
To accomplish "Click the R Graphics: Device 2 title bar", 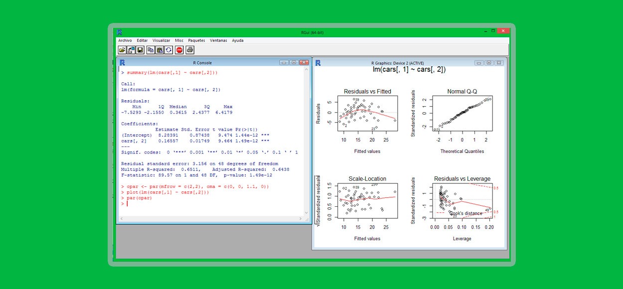I will point(397,63).
